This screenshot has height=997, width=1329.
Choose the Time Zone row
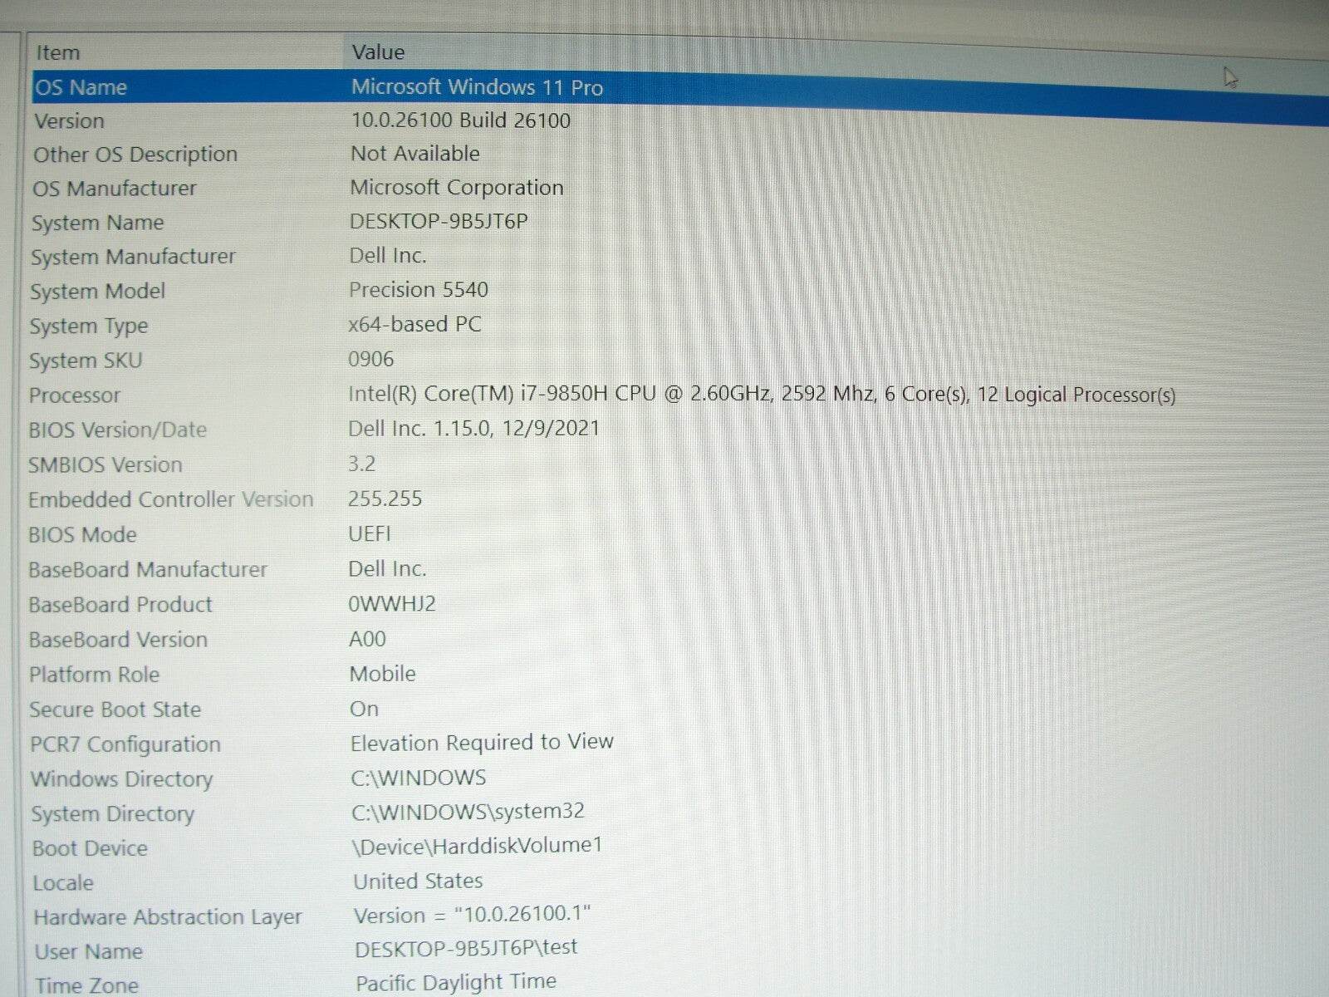tap(86, 985)
